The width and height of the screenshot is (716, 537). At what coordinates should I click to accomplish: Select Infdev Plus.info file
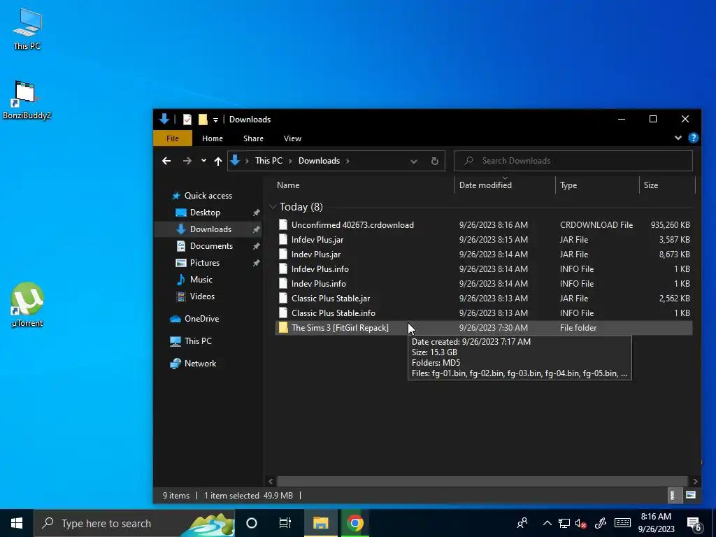coord(484,268)
